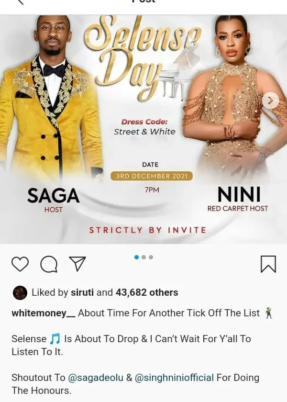The image size is (287, 402).
Task: Select the third carousel dot indicator
Action: click(151, 257)
